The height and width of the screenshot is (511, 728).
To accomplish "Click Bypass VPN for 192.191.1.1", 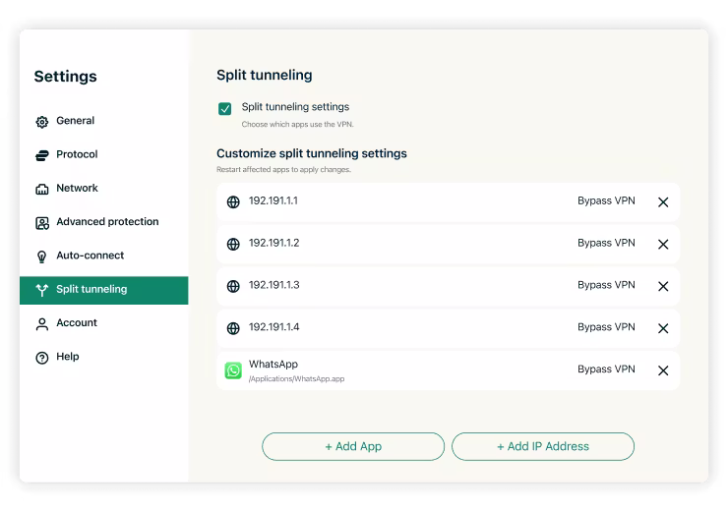I will [x=606, y=200].
